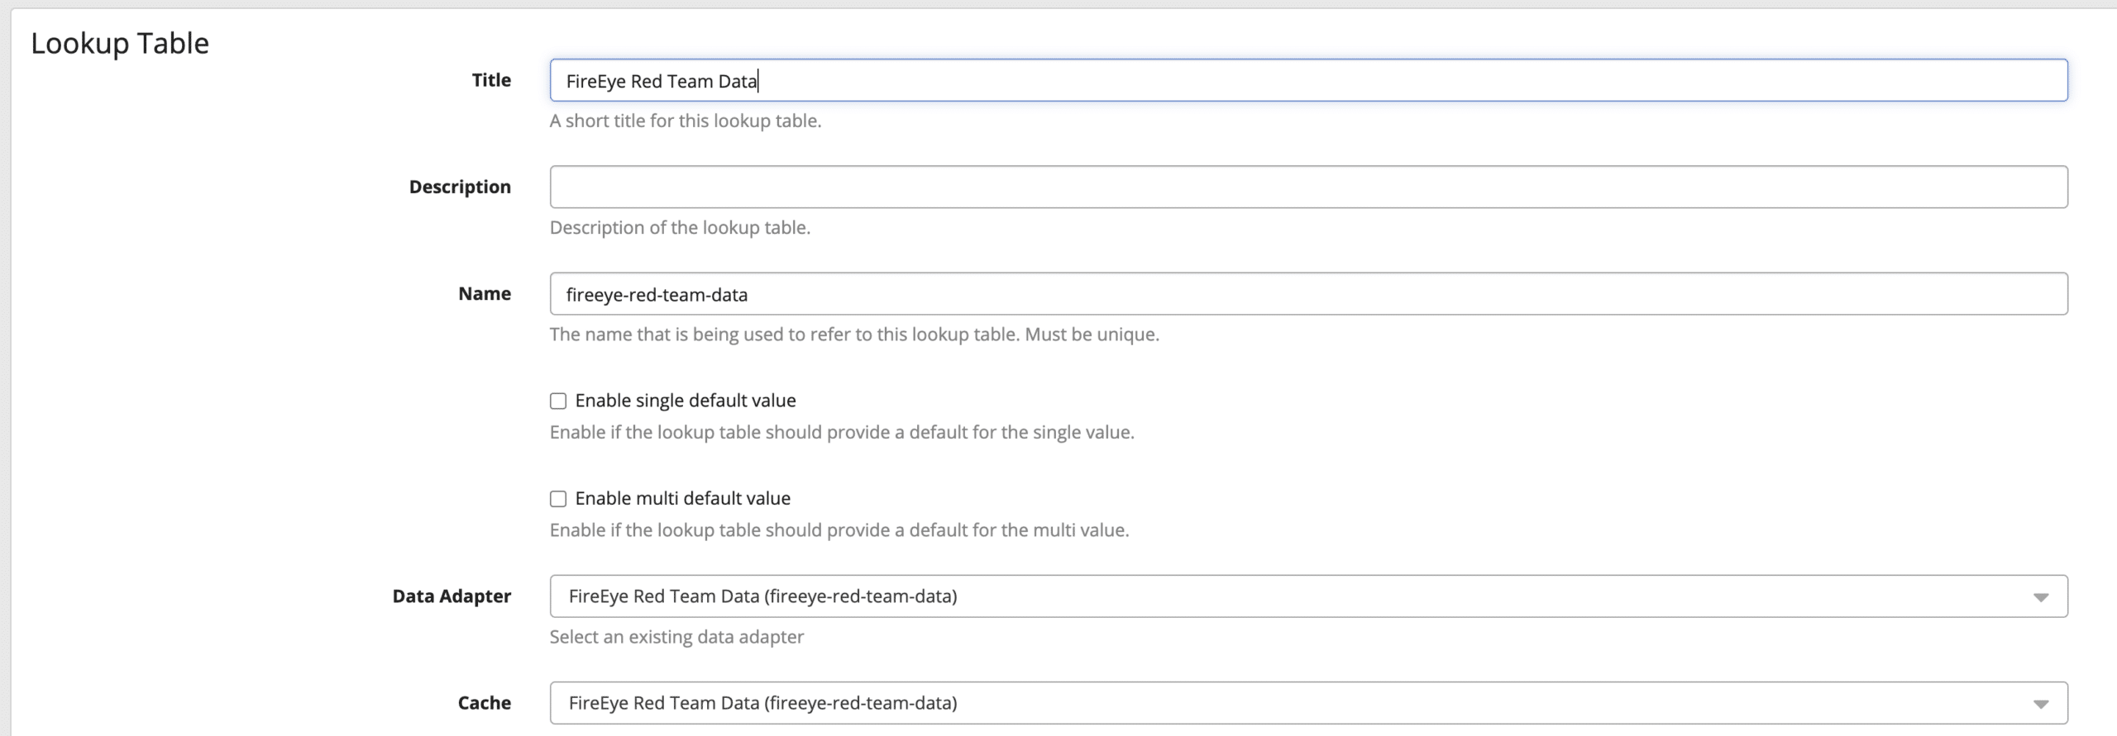The width and height of the screenshot is (2117, 736).
Task: Click the 'Select an existing data adapter' hint
Action: click(x=676, y=637)
